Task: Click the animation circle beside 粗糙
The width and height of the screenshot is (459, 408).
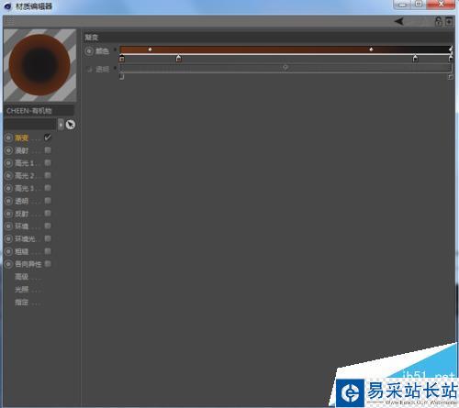Action: pyautogui.click(x=8, y=251)
